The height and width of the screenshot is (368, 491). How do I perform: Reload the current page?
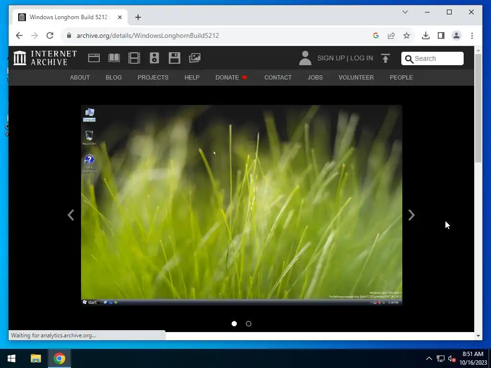point(50,35)
